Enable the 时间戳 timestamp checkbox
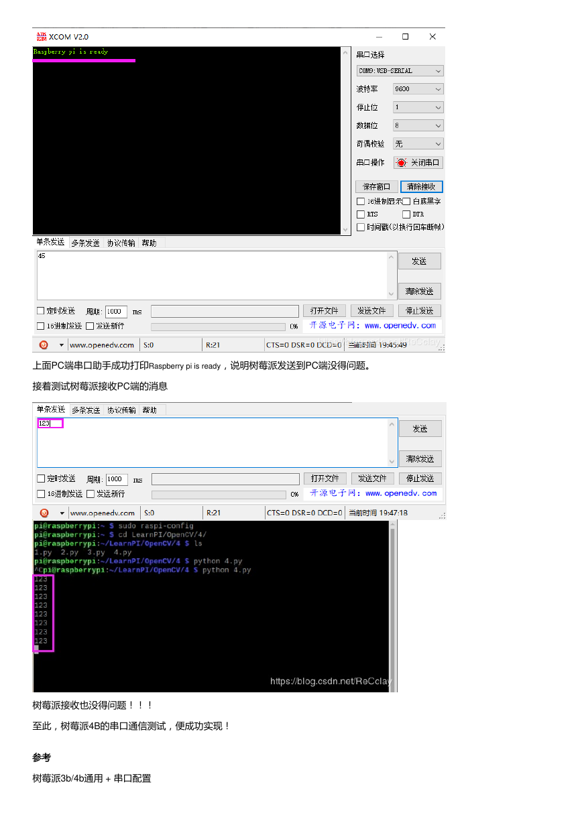The height and width of the screenshot is (823, 582). tap(361, 227)
